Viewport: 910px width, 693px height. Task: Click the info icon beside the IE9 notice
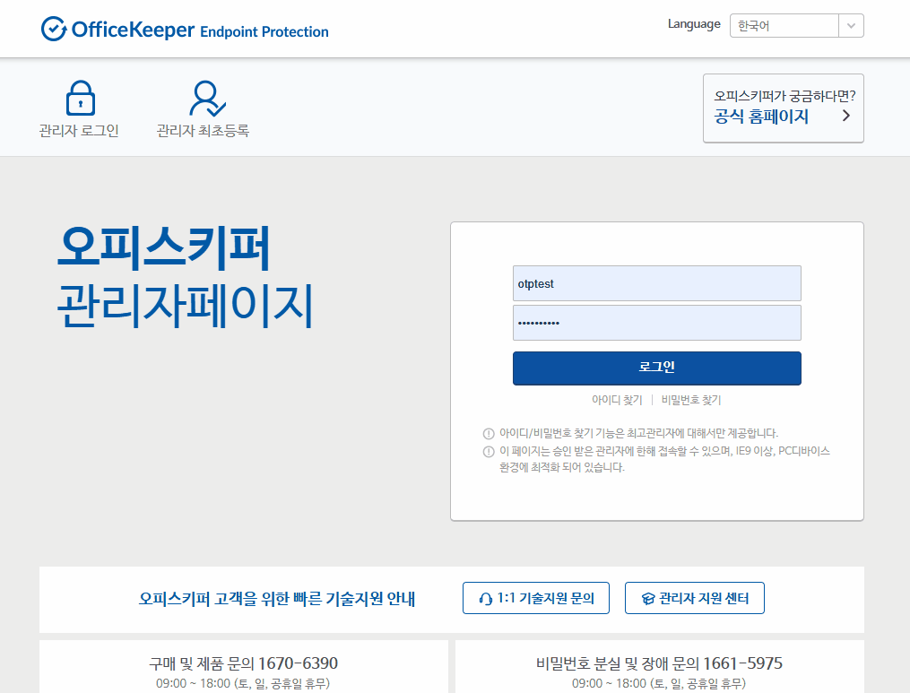coord(489,451)
